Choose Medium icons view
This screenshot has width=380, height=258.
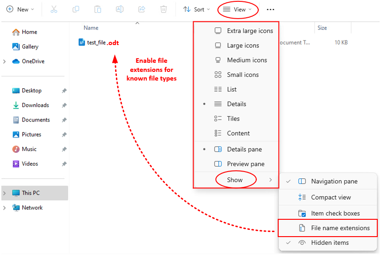coord(236,60)
